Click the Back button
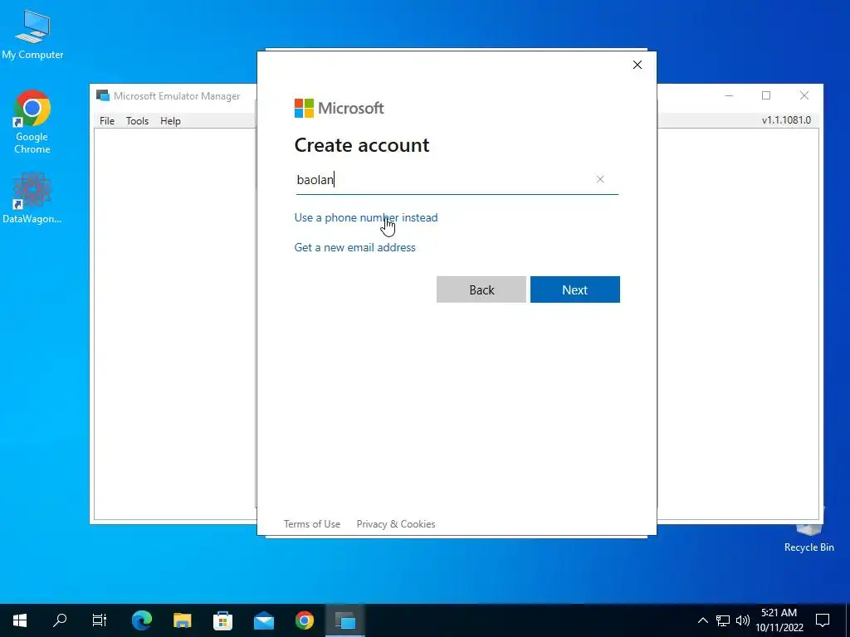This screenshot has height=637, width=850. coord(481,289)
